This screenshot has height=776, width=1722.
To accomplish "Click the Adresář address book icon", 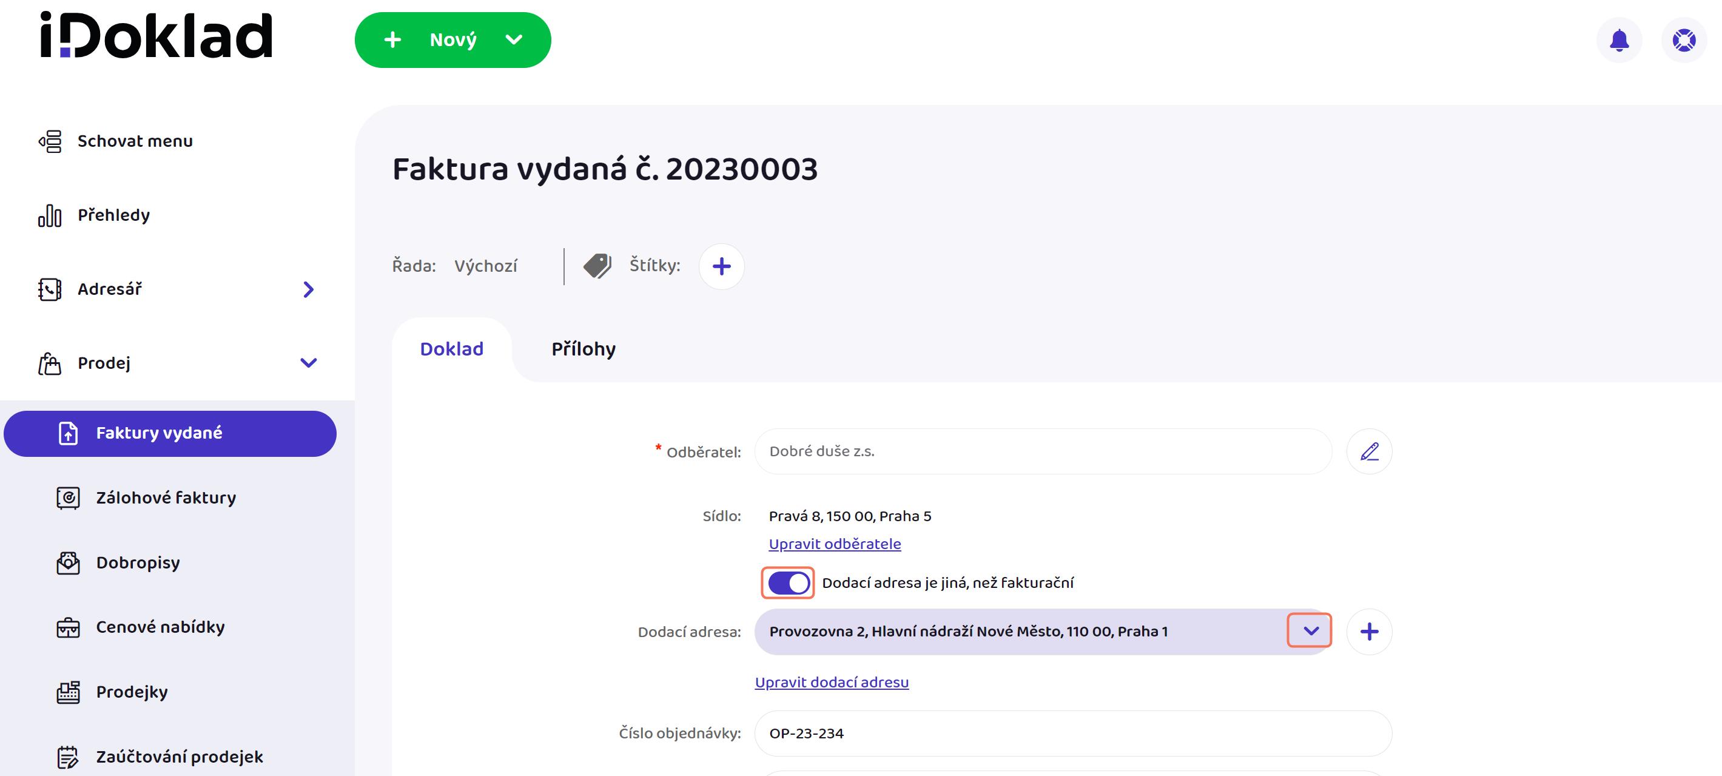I will 50,289.
